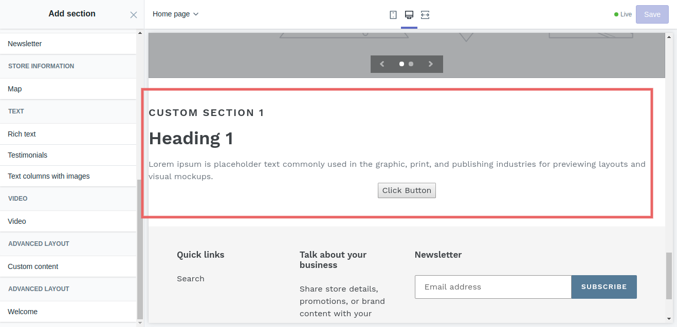Image resolution: width=677 pixels, height=327 pixels.
Task: Go to next slide in slideshow
Action: pyautogui.click(x=431, y=64)
